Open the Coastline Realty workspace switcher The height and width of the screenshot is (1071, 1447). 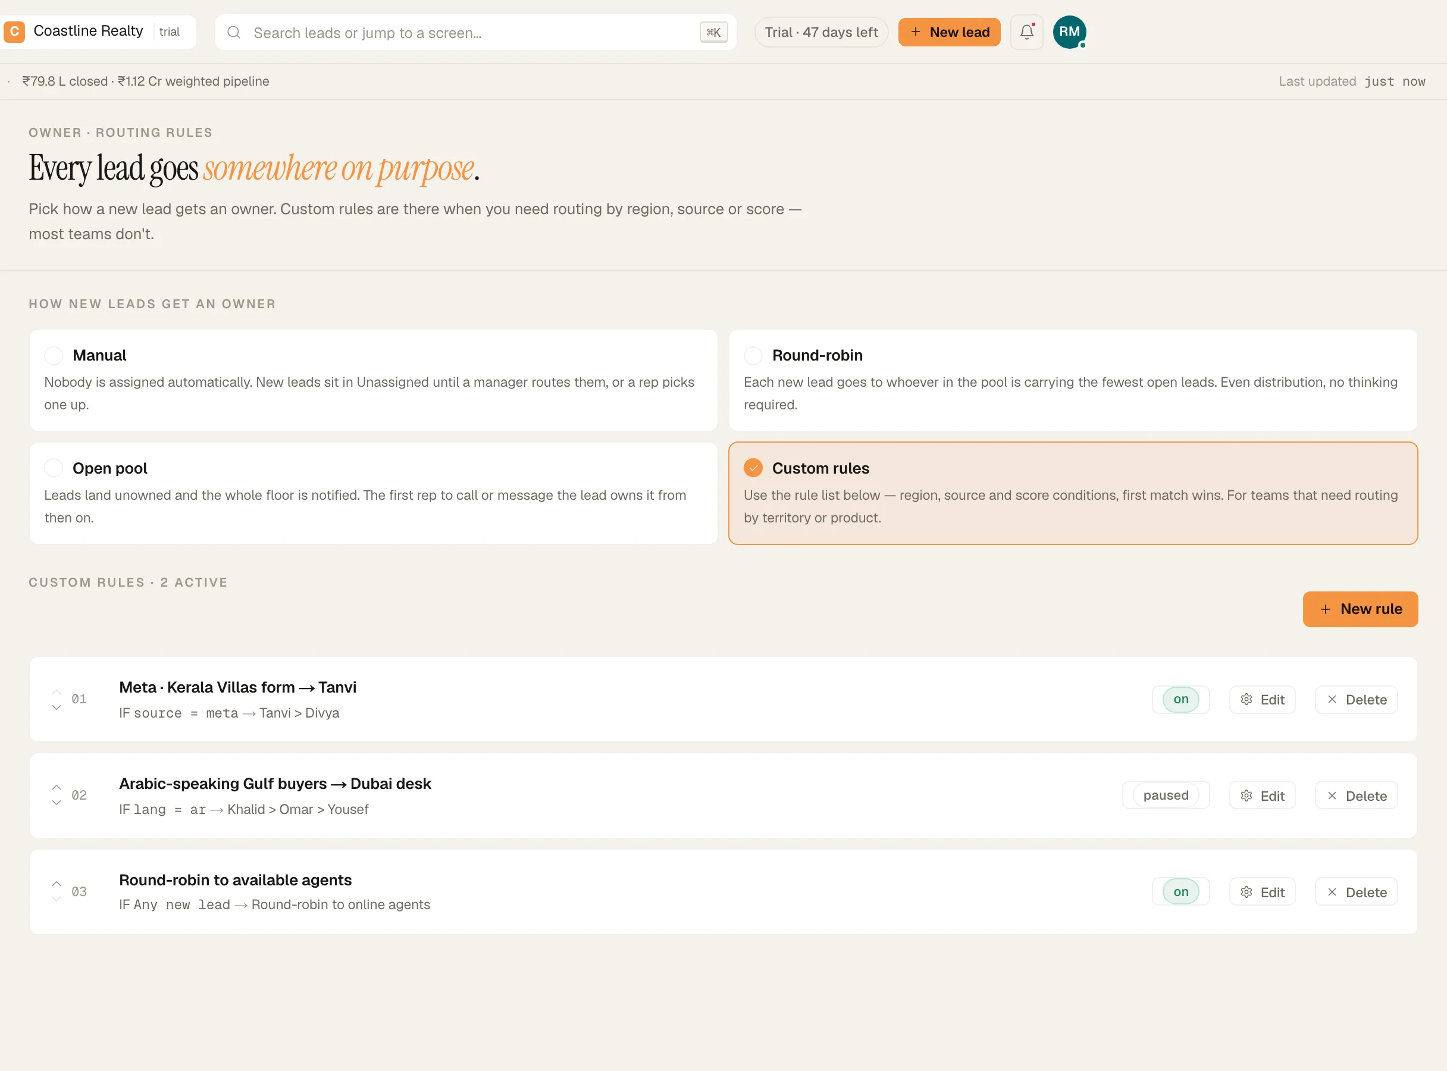(98, 31)
